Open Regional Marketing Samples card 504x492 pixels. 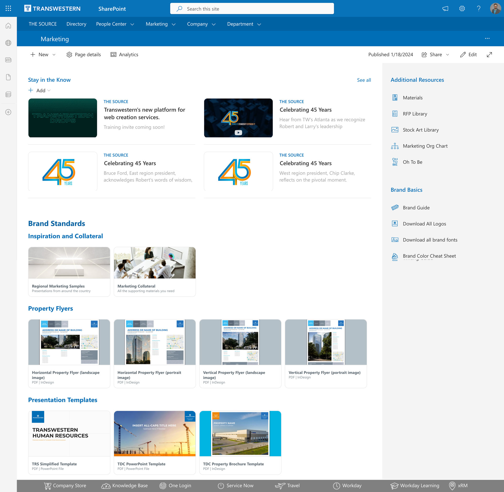pyautogui.click(x=69, y=271)
